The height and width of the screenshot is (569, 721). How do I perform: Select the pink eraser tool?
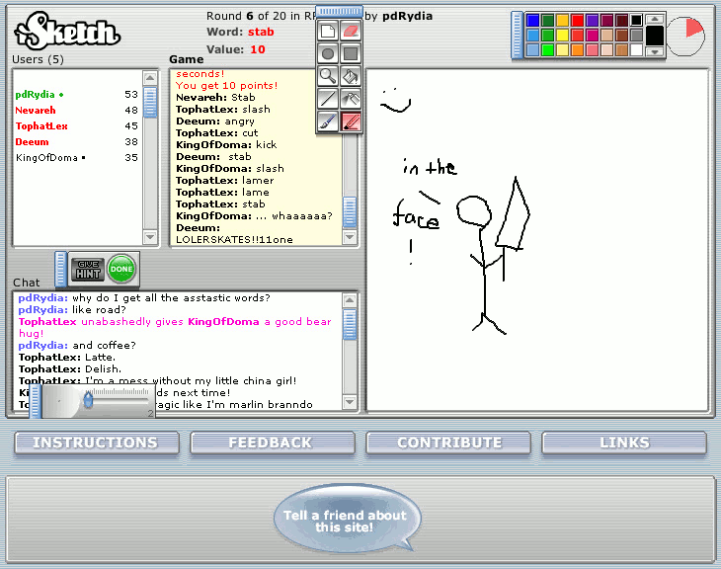tap(351, 32)
